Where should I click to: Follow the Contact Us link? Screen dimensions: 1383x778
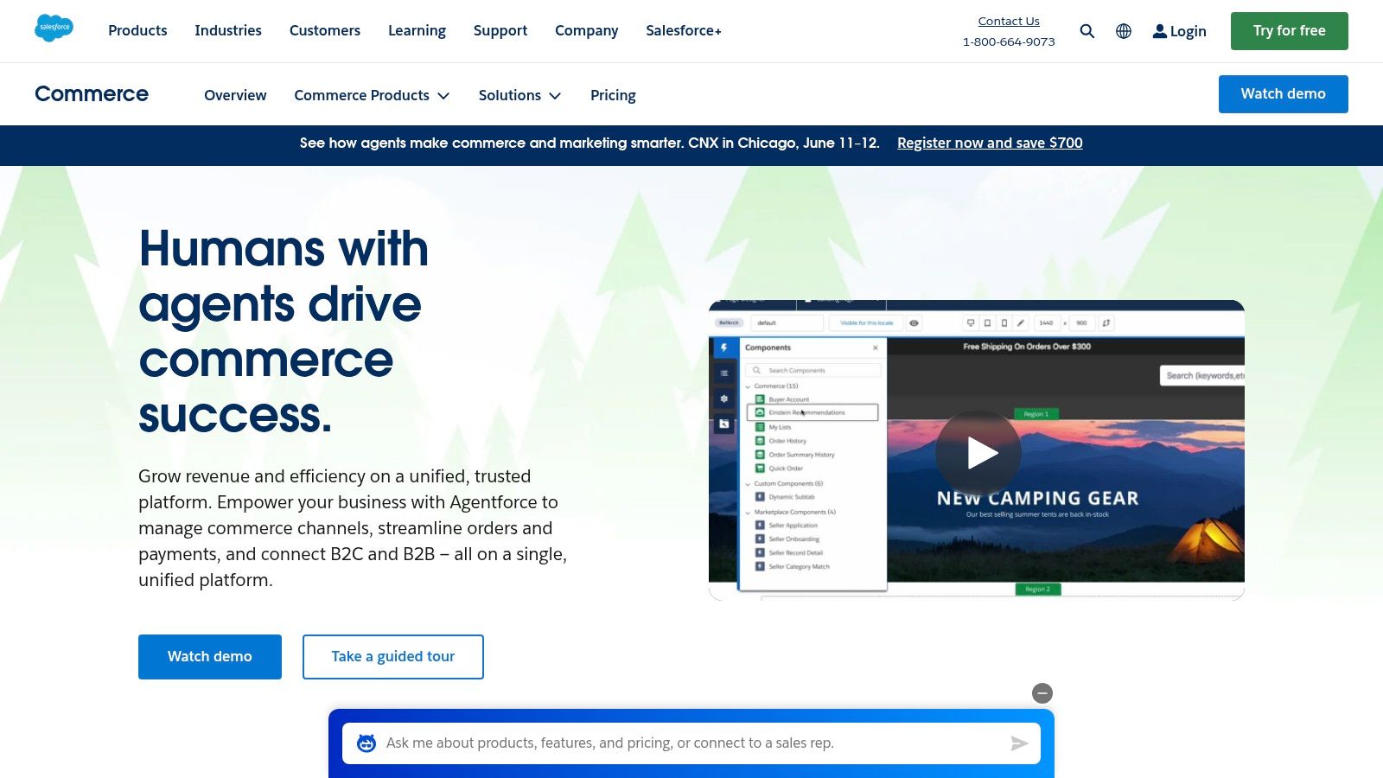[x=1009, y=21]
